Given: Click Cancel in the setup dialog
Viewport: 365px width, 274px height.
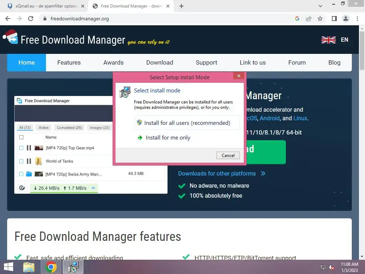Looking at the screenshot, I should click(x=228, y=156).
